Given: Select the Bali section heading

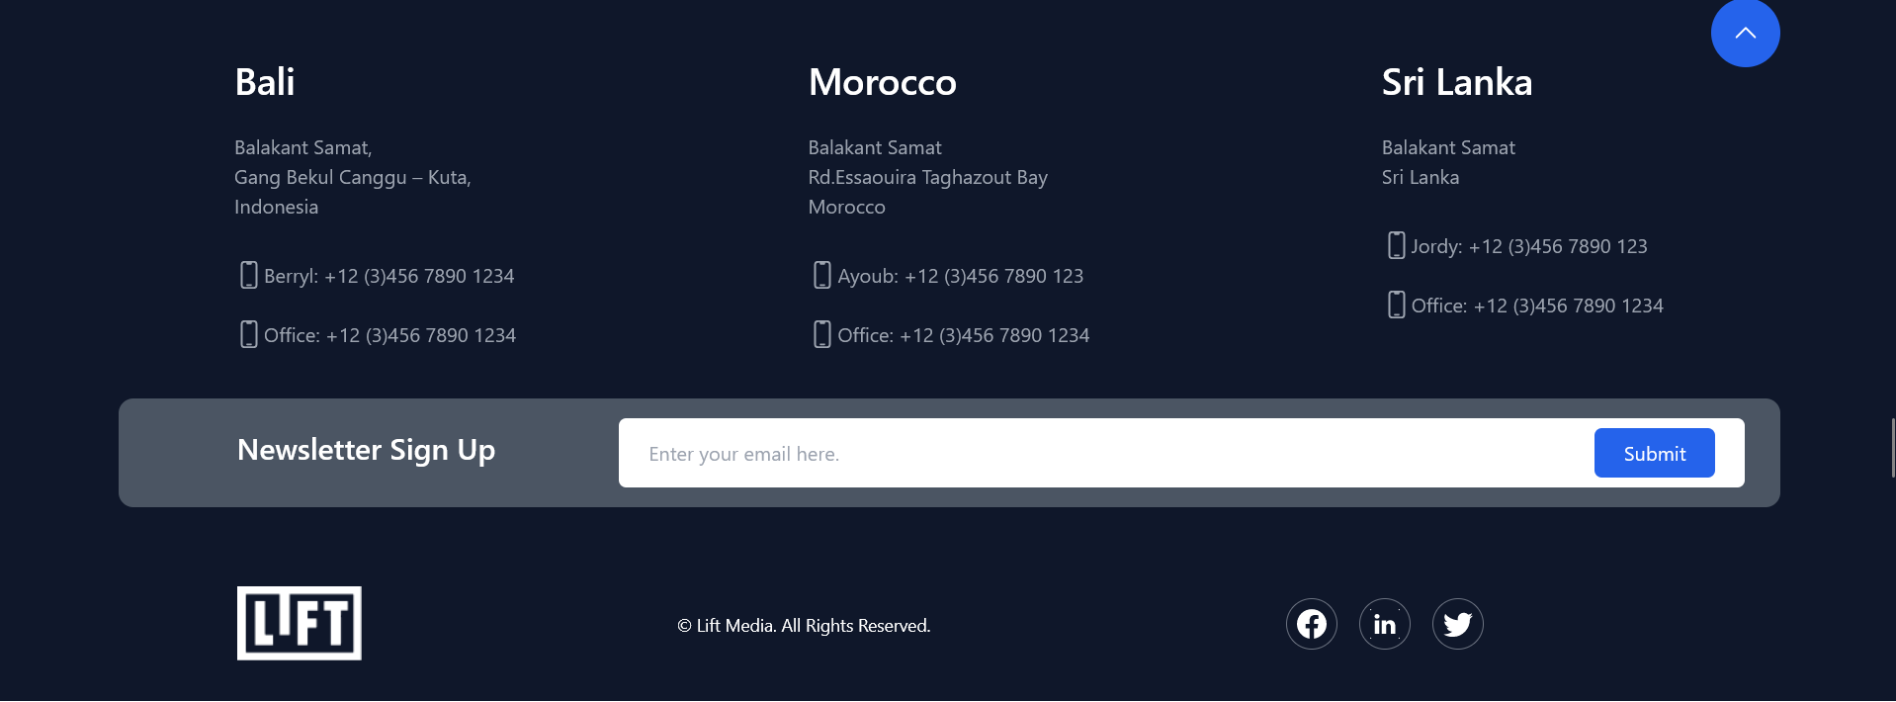Looking at the screenshot, I should click(264, 83).
